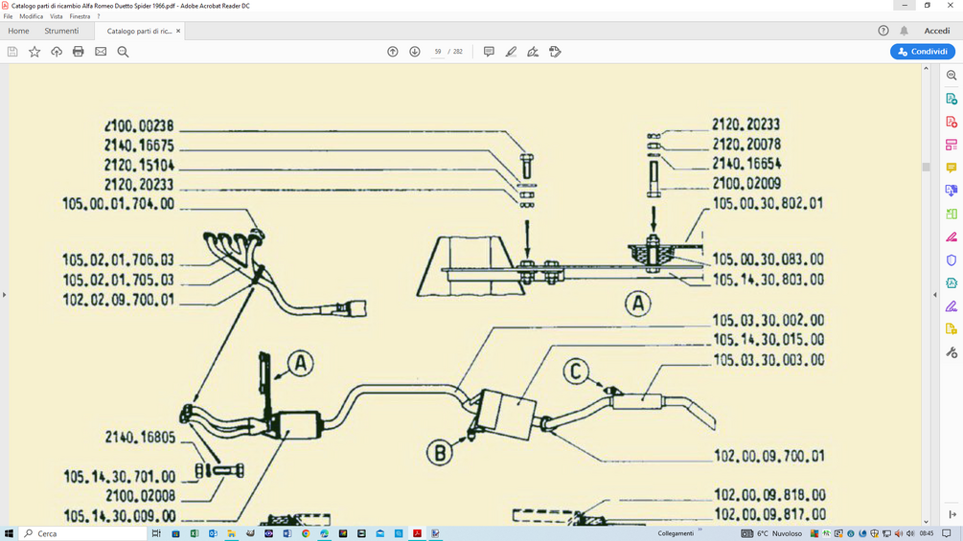Image resolution: width=963 pixels, height=541 pixels.
Task: Print the document with the printer icon
Action: point(78,52)
